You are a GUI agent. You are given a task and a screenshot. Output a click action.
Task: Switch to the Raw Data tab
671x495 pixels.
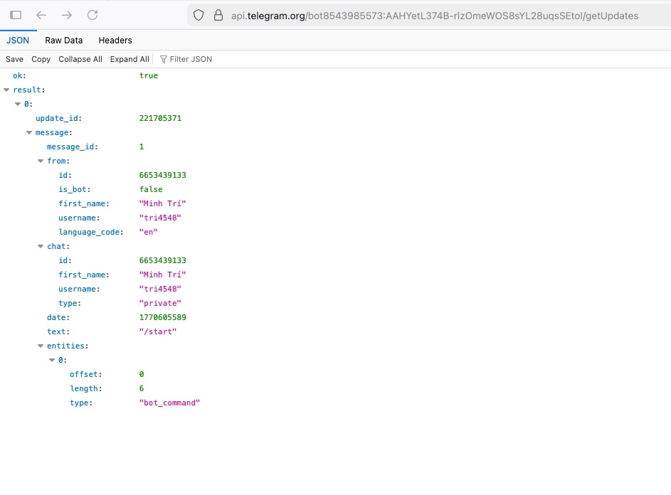tap(63, 41)
